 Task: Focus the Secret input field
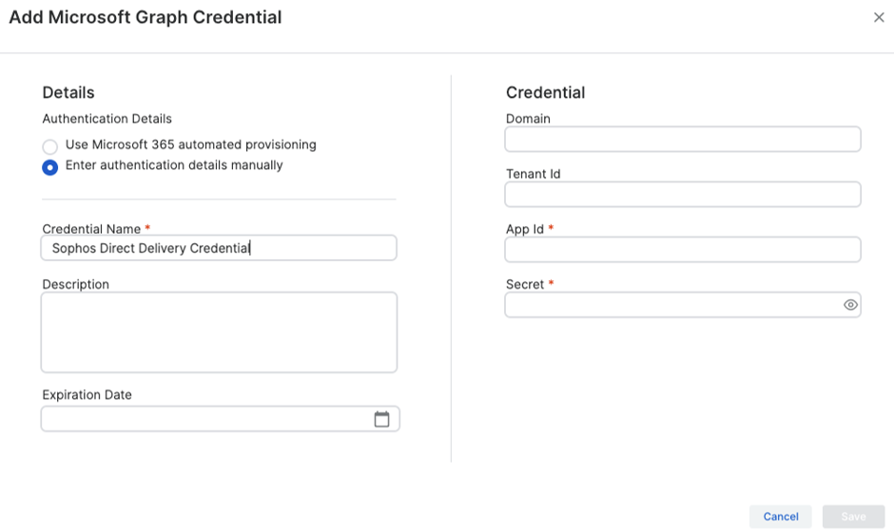pos(670,305)
